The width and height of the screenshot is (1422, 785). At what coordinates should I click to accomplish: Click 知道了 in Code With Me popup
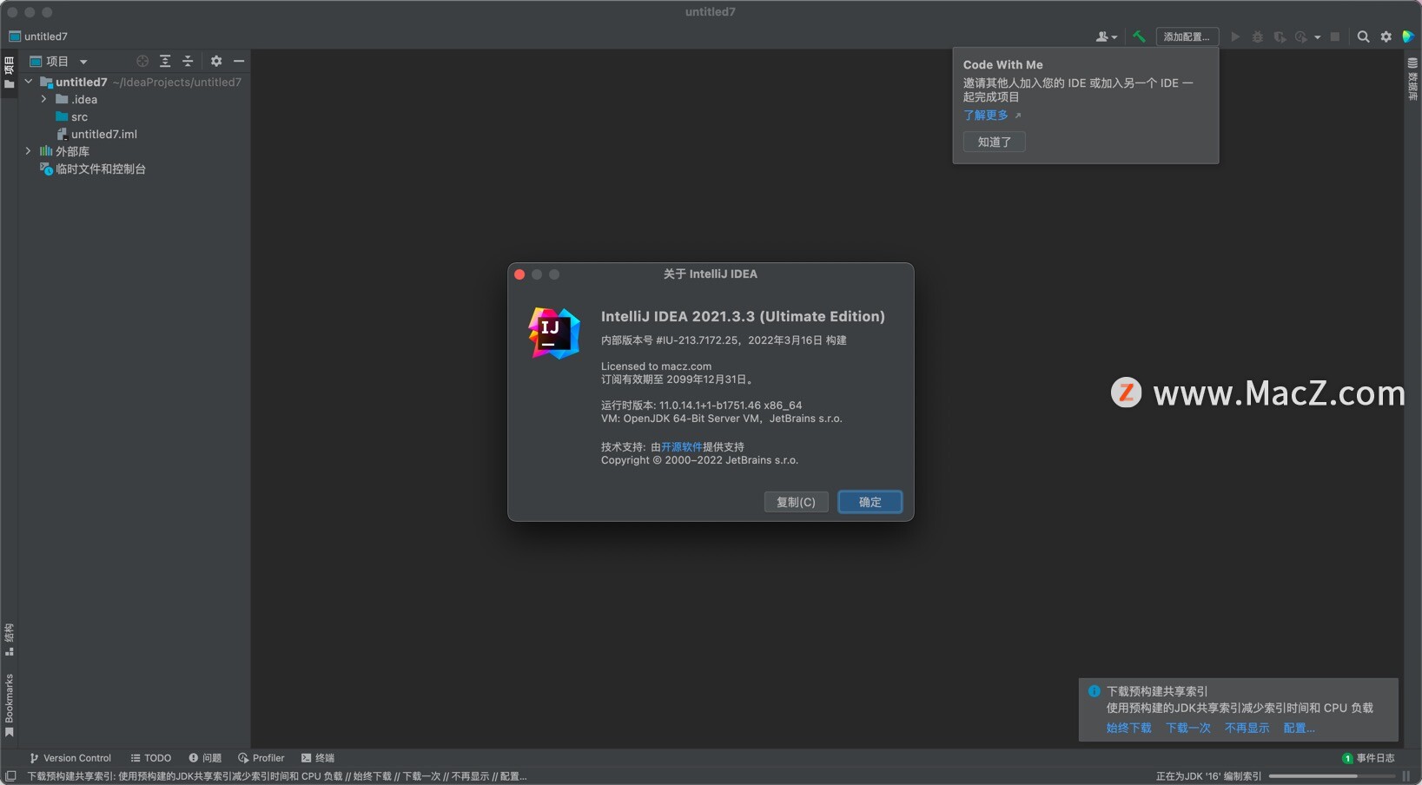(x=995, y=142)
